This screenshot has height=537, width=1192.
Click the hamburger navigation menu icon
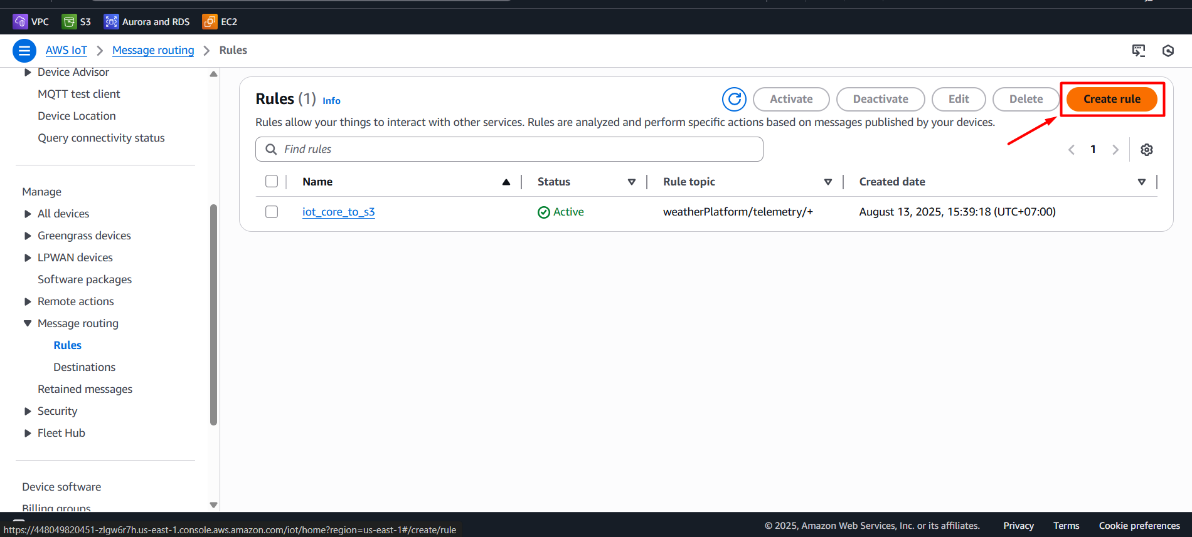24,51
